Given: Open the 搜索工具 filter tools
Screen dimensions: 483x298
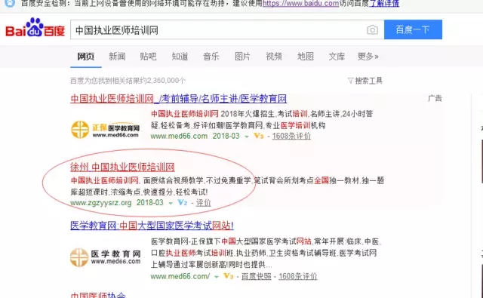Looking at the screenshot, I should (x=365, y=81).
